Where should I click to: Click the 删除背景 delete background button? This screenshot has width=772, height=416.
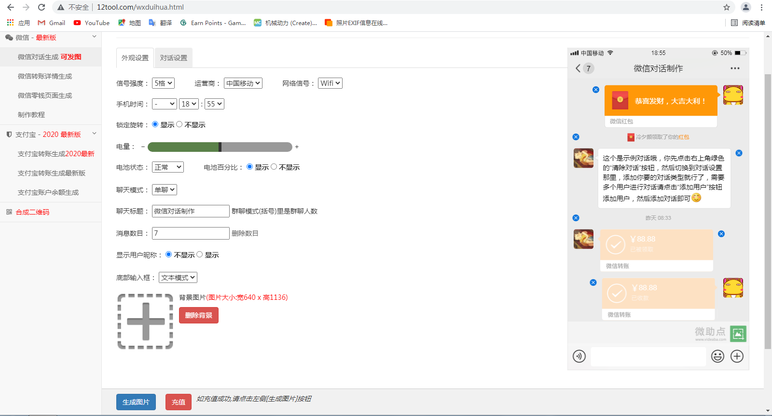pyautogui.click(x=199, y=315)
